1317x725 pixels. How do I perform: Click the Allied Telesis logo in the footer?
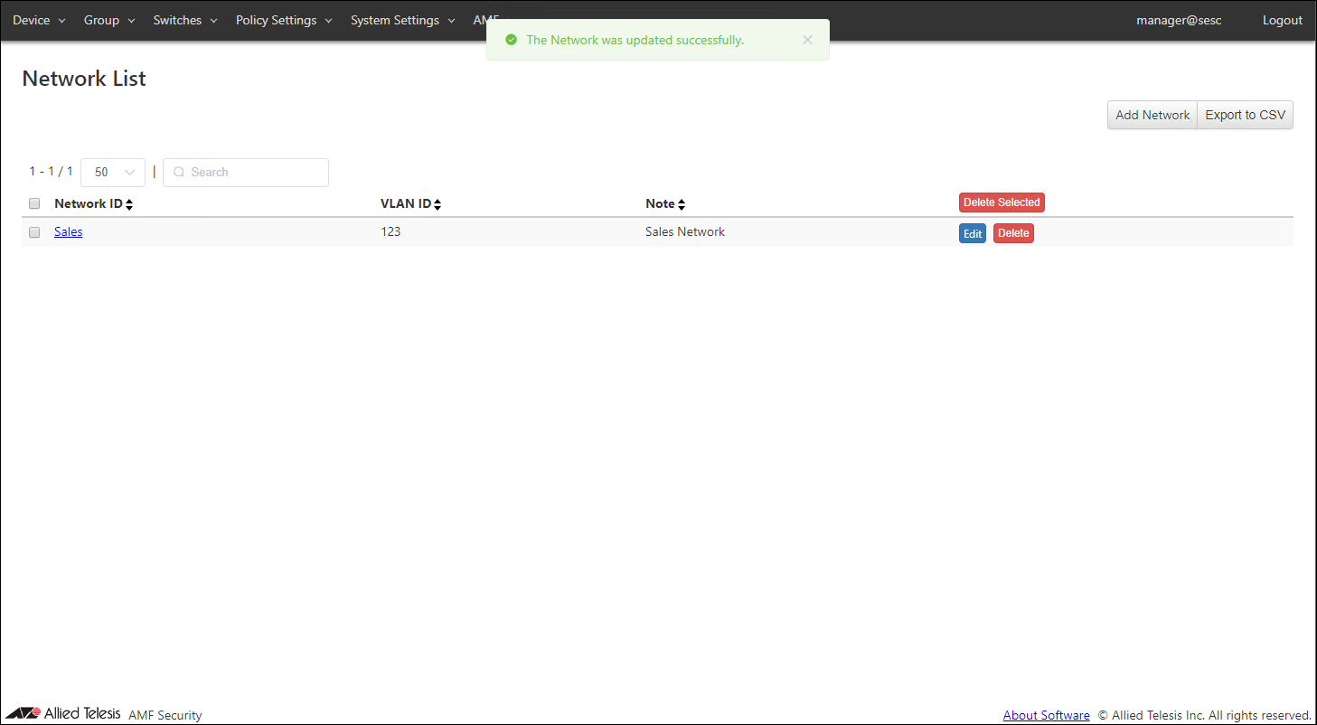63,713
